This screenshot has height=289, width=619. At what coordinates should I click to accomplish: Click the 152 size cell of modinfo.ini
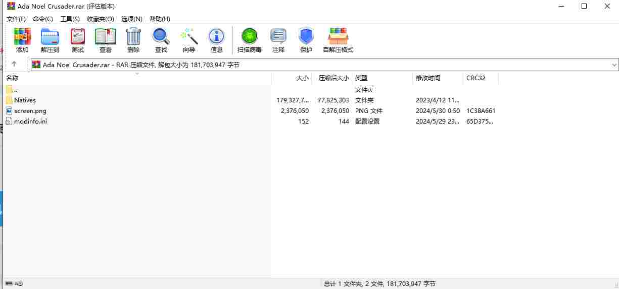(303, 121)
